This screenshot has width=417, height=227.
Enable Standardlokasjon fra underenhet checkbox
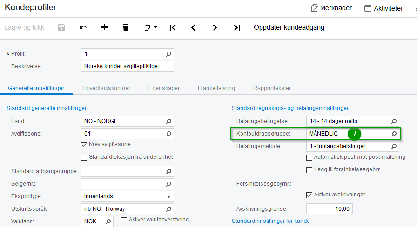point(84,157)
